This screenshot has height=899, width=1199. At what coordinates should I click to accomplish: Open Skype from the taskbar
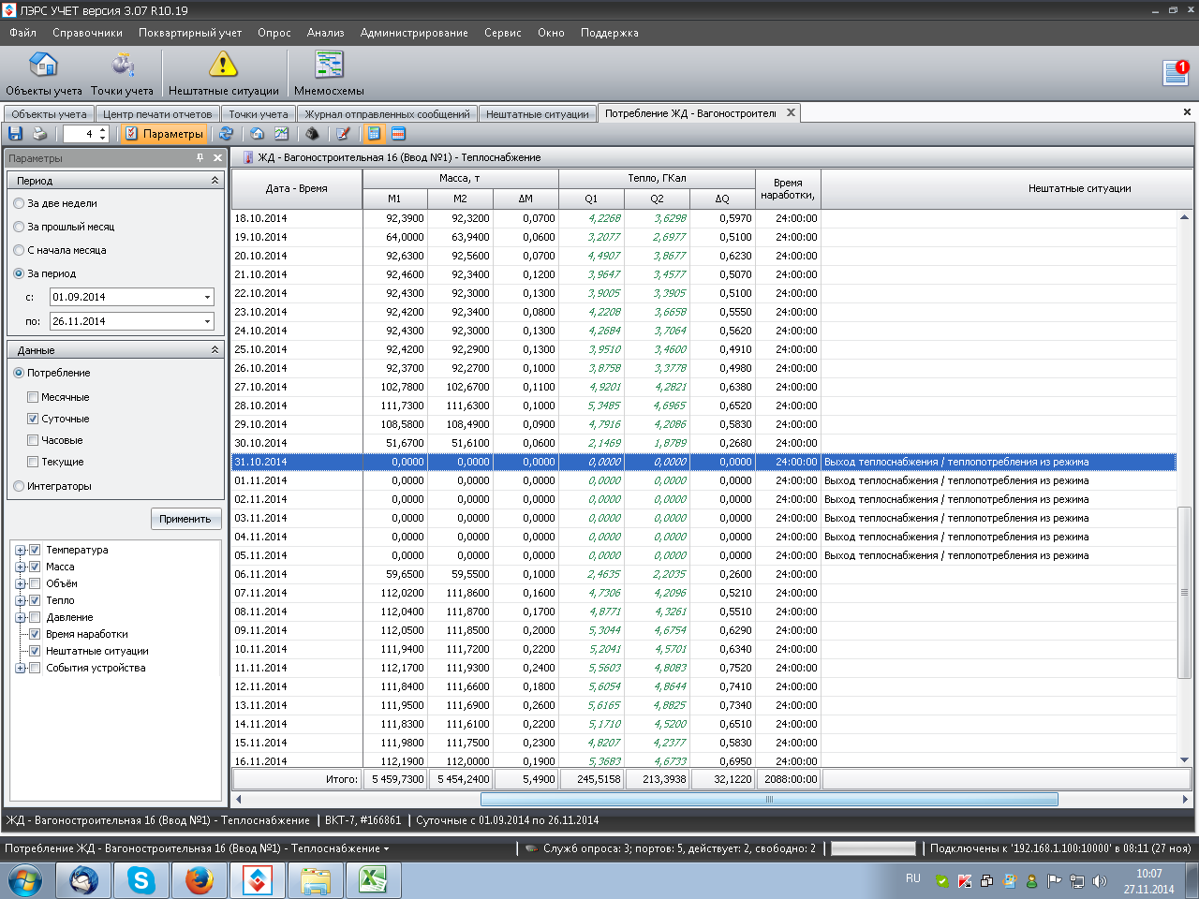coord(141,880)
